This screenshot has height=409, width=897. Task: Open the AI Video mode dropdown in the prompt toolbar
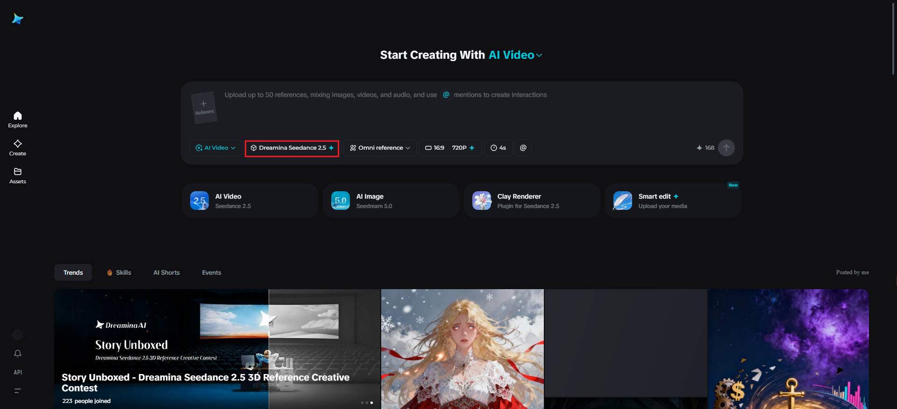[x=215, y=148]
